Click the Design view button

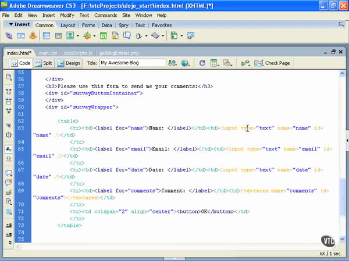click(69, 63)
